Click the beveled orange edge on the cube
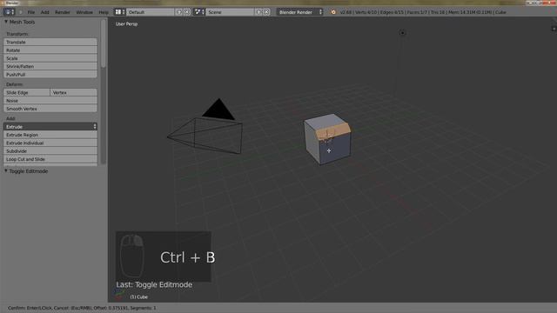This screenshot has width=557, height=313. tap(332, 131)
